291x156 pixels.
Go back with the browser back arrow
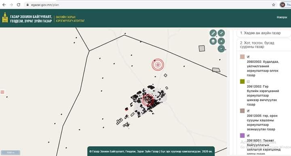click(4, 5)
